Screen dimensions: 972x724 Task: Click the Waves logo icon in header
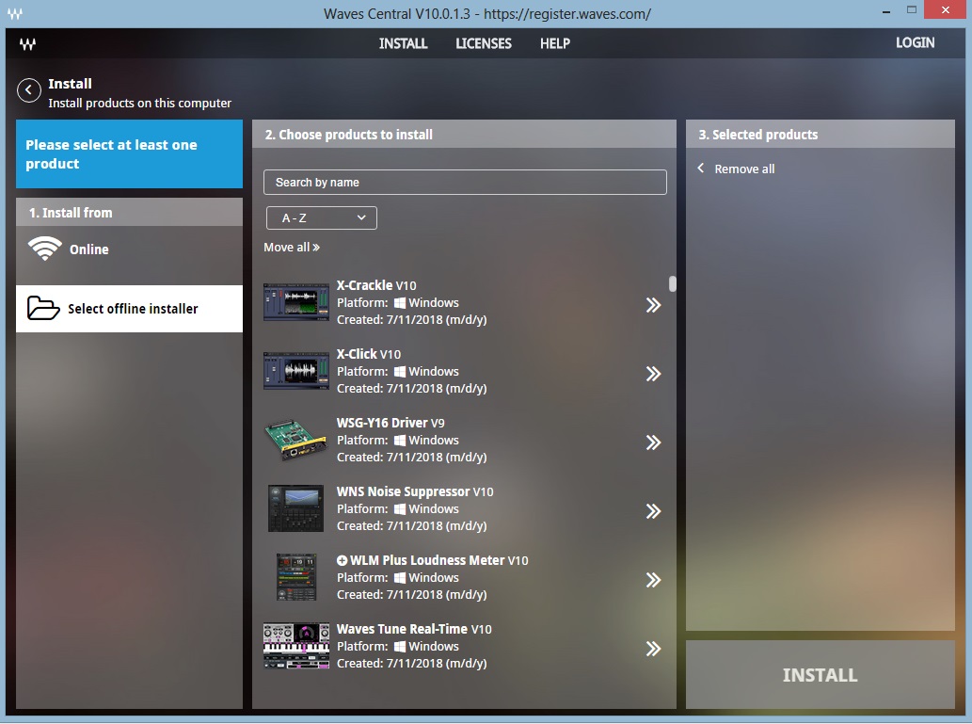(27, 43)
